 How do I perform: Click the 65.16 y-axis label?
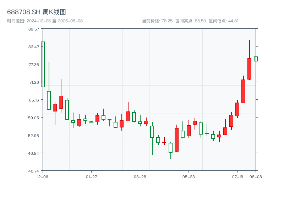pyautogui.click(x=34, y=100)
